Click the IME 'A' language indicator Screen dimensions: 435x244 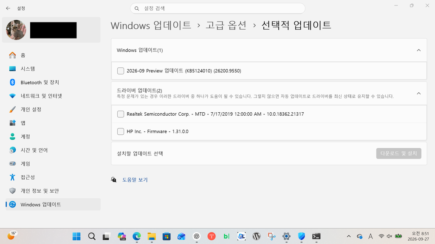tap(370, 236)
